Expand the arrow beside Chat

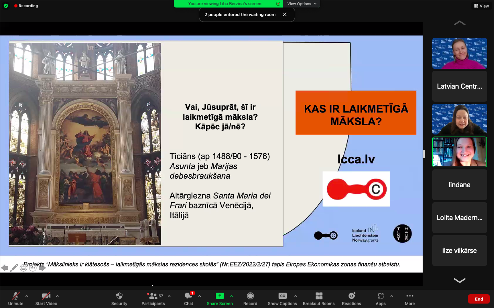pos(200,296)
